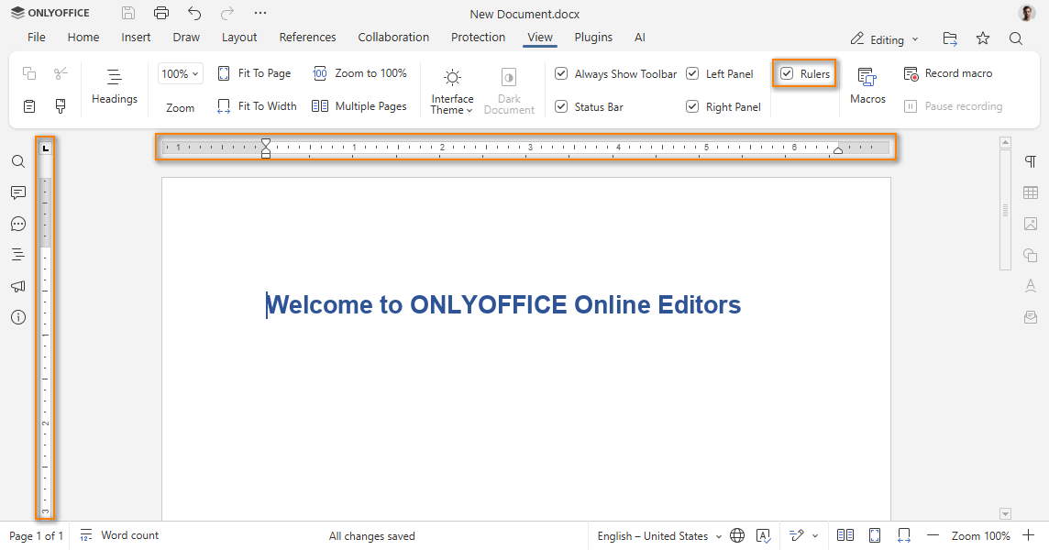Click the Spell checking icon in status bar
Image resolution: width=1049 pixels, height=550 pixels.
pos(763,535)
